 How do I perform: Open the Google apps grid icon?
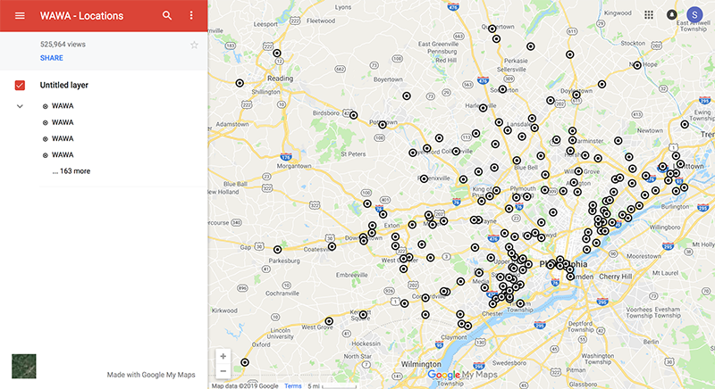click(x=649, y=14)
